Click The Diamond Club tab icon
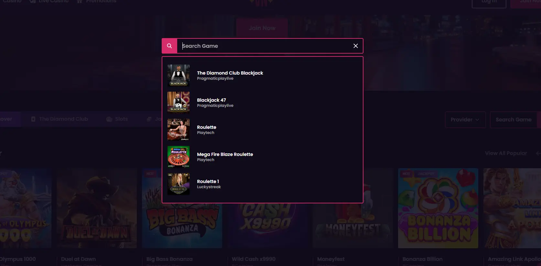The height and width of the screenshot is (266, 541). pyautogui.click(x=33, y=119)
